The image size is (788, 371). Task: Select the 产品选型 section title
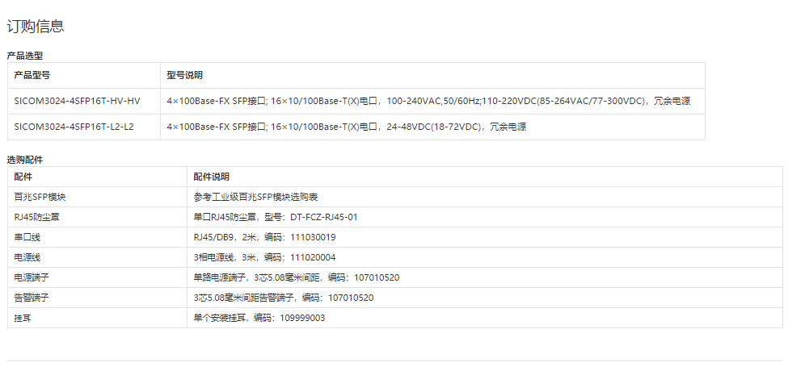[x=25, y=56]
